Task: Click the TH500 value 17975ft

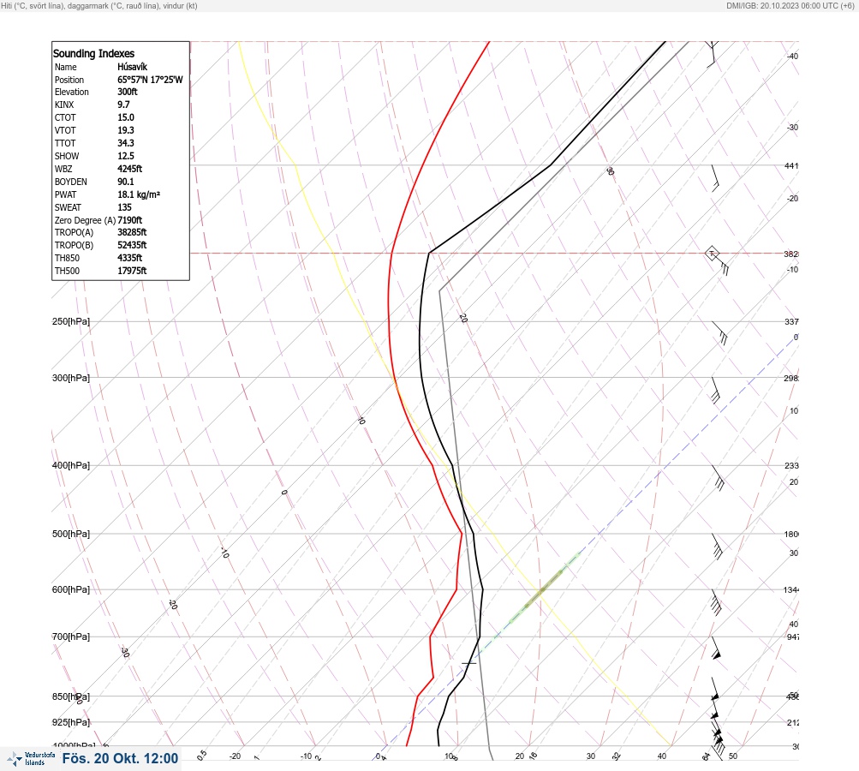Action: pyautogui.click(x=132, y=271)
